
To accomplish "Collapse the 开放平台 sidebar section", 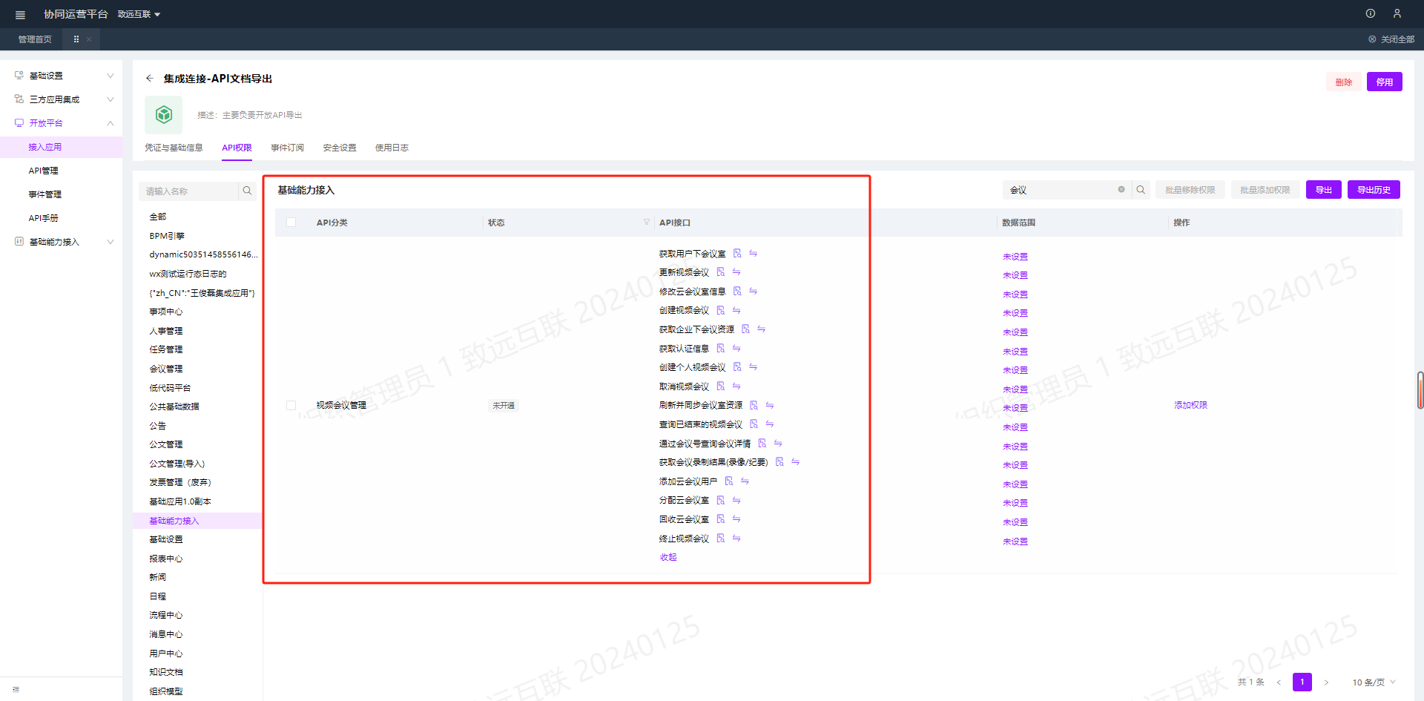I will click(x=110, y=123).
